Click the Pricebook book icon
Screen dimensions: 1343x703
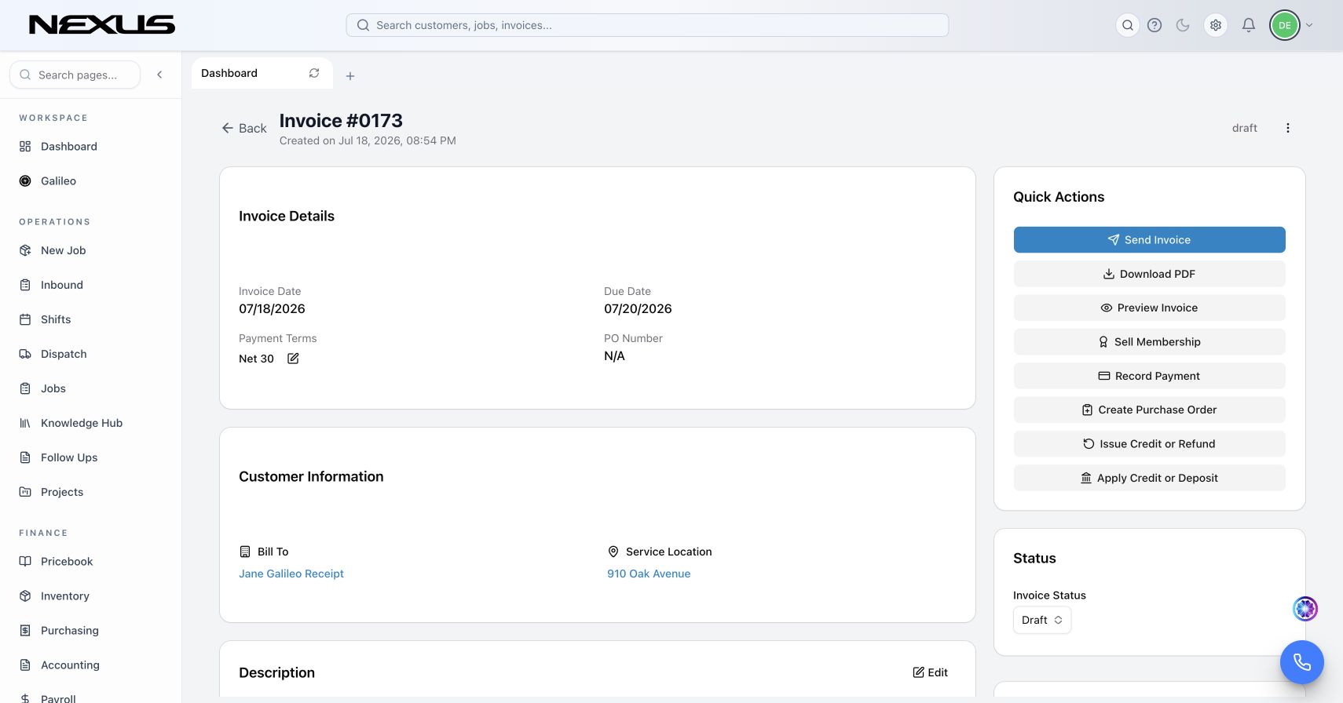[25, 562]
